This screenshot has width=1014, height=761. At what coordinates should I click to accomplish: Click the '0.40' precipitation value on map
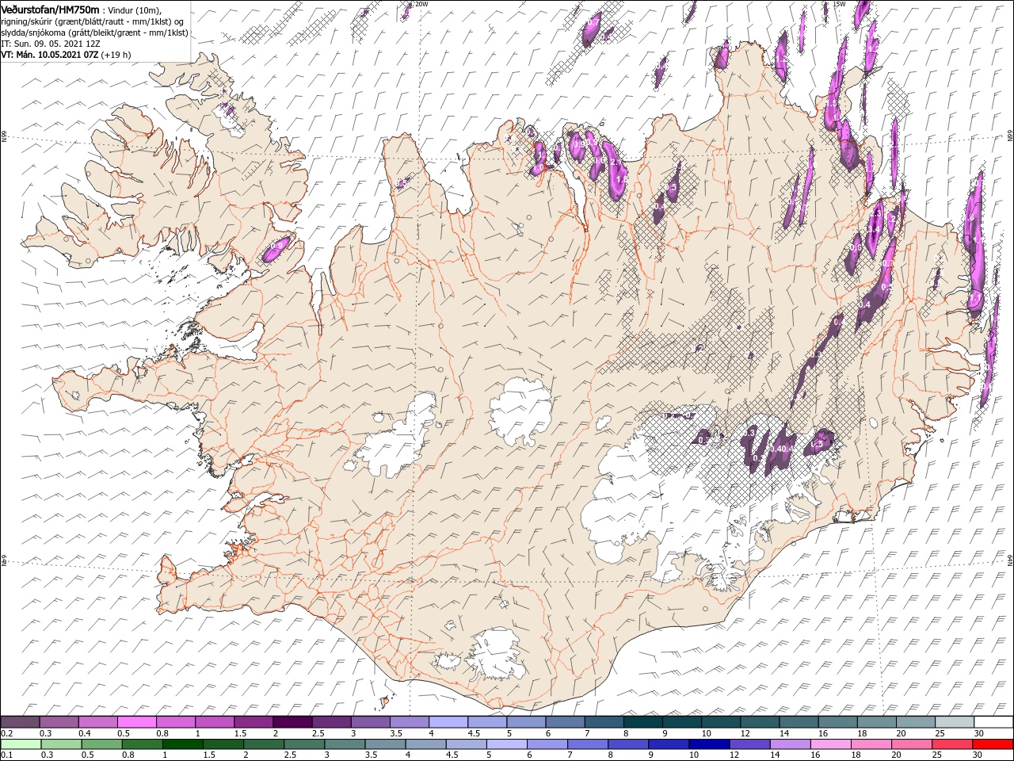click(x=780, y=449)
